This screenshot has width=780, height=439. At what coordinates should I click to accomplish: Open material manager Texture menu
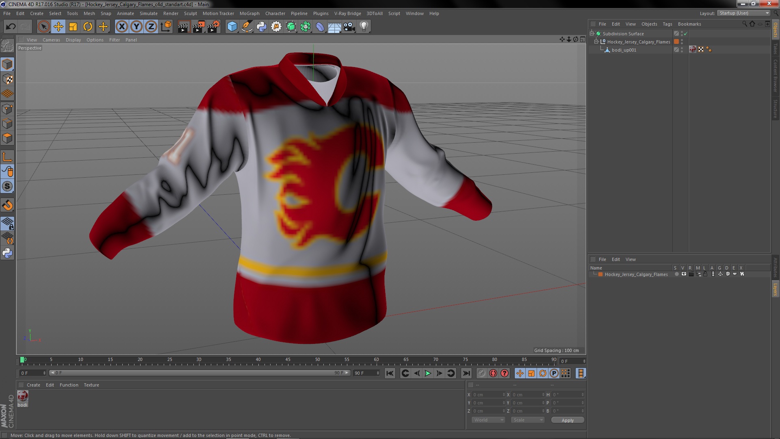click(91, 385)
